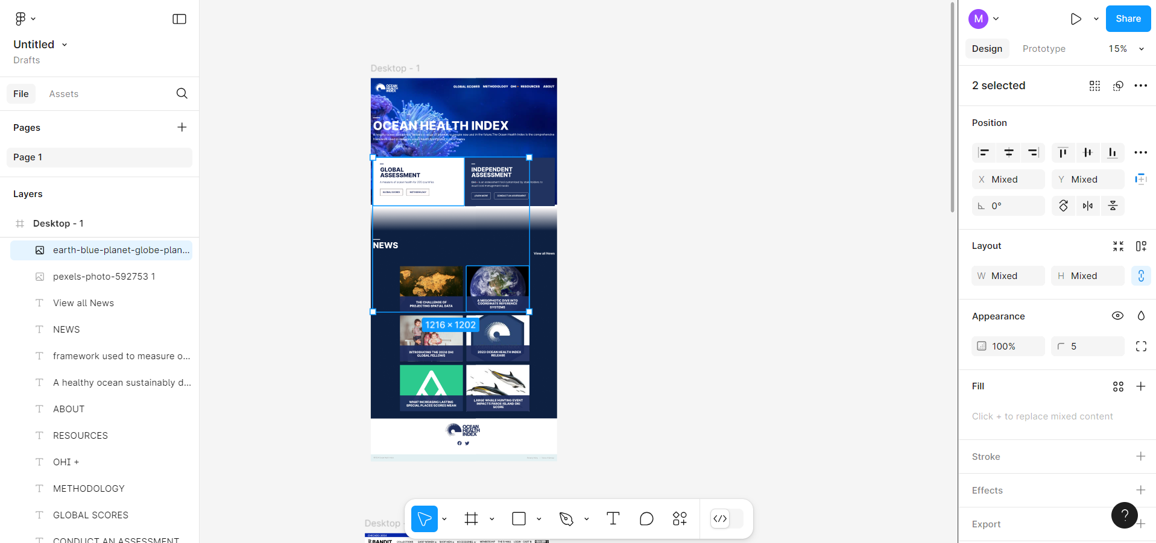Align selection vertical centers

(x=1088, y=152)
